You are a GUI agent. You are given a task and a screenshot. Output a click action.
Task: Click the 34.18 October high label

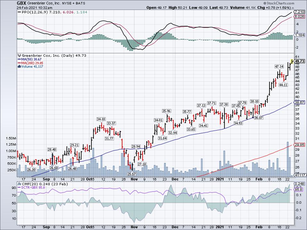(x=101, y=119)
